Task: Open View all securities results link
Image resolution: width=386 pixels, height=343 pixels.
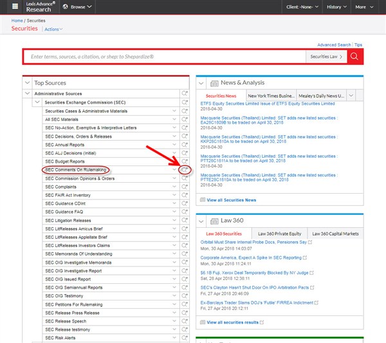Action: click(232, 322)
